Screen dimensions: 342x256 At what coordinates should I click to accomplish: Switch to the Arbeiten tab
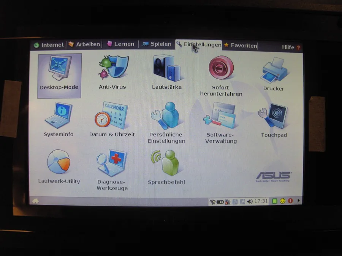(84, 44)
